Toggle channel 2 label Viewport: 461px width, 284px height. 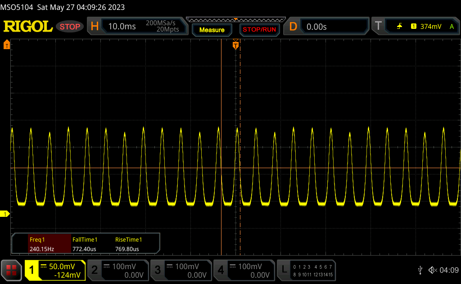95,270
